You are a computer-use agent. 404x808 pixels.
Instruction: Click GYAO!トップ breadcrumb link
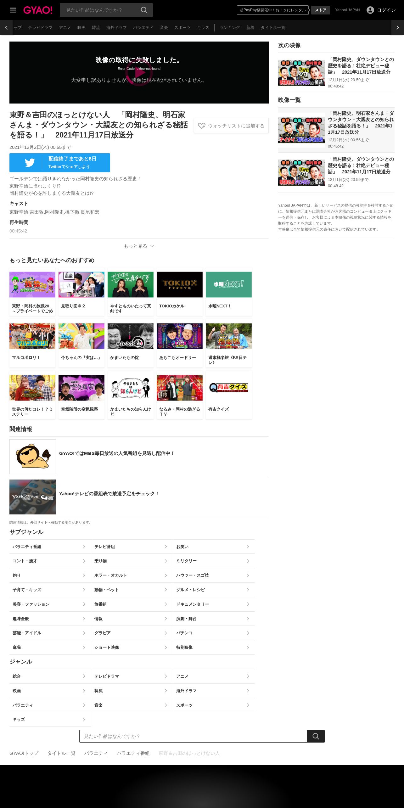tap(24, 753)
